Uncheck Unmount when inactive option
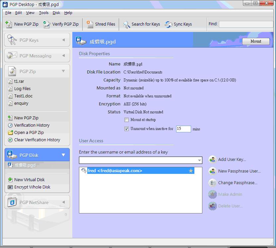 click(x=126, y=129)
